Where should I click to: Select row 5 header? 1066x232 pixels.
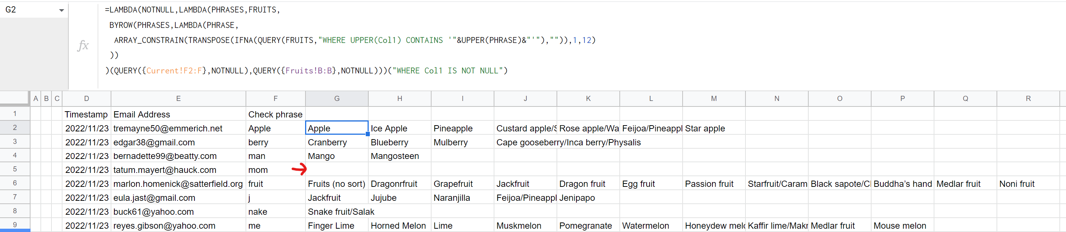pyautogui.click(x=15, y=169)
